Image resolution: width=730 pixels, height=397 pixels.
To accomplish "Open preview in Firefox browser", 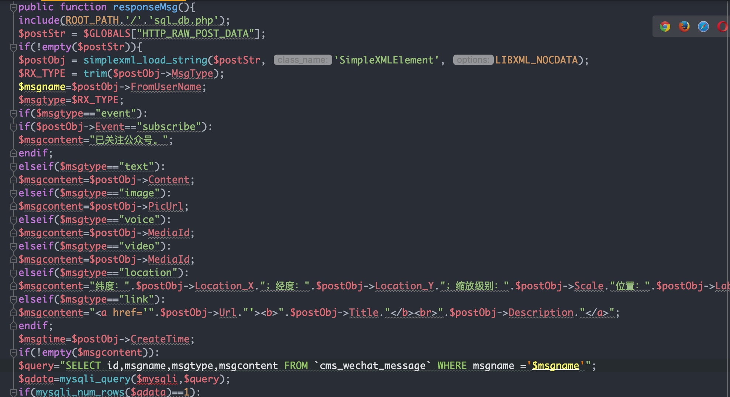I will pyautogui.click(x=684, y=27).
